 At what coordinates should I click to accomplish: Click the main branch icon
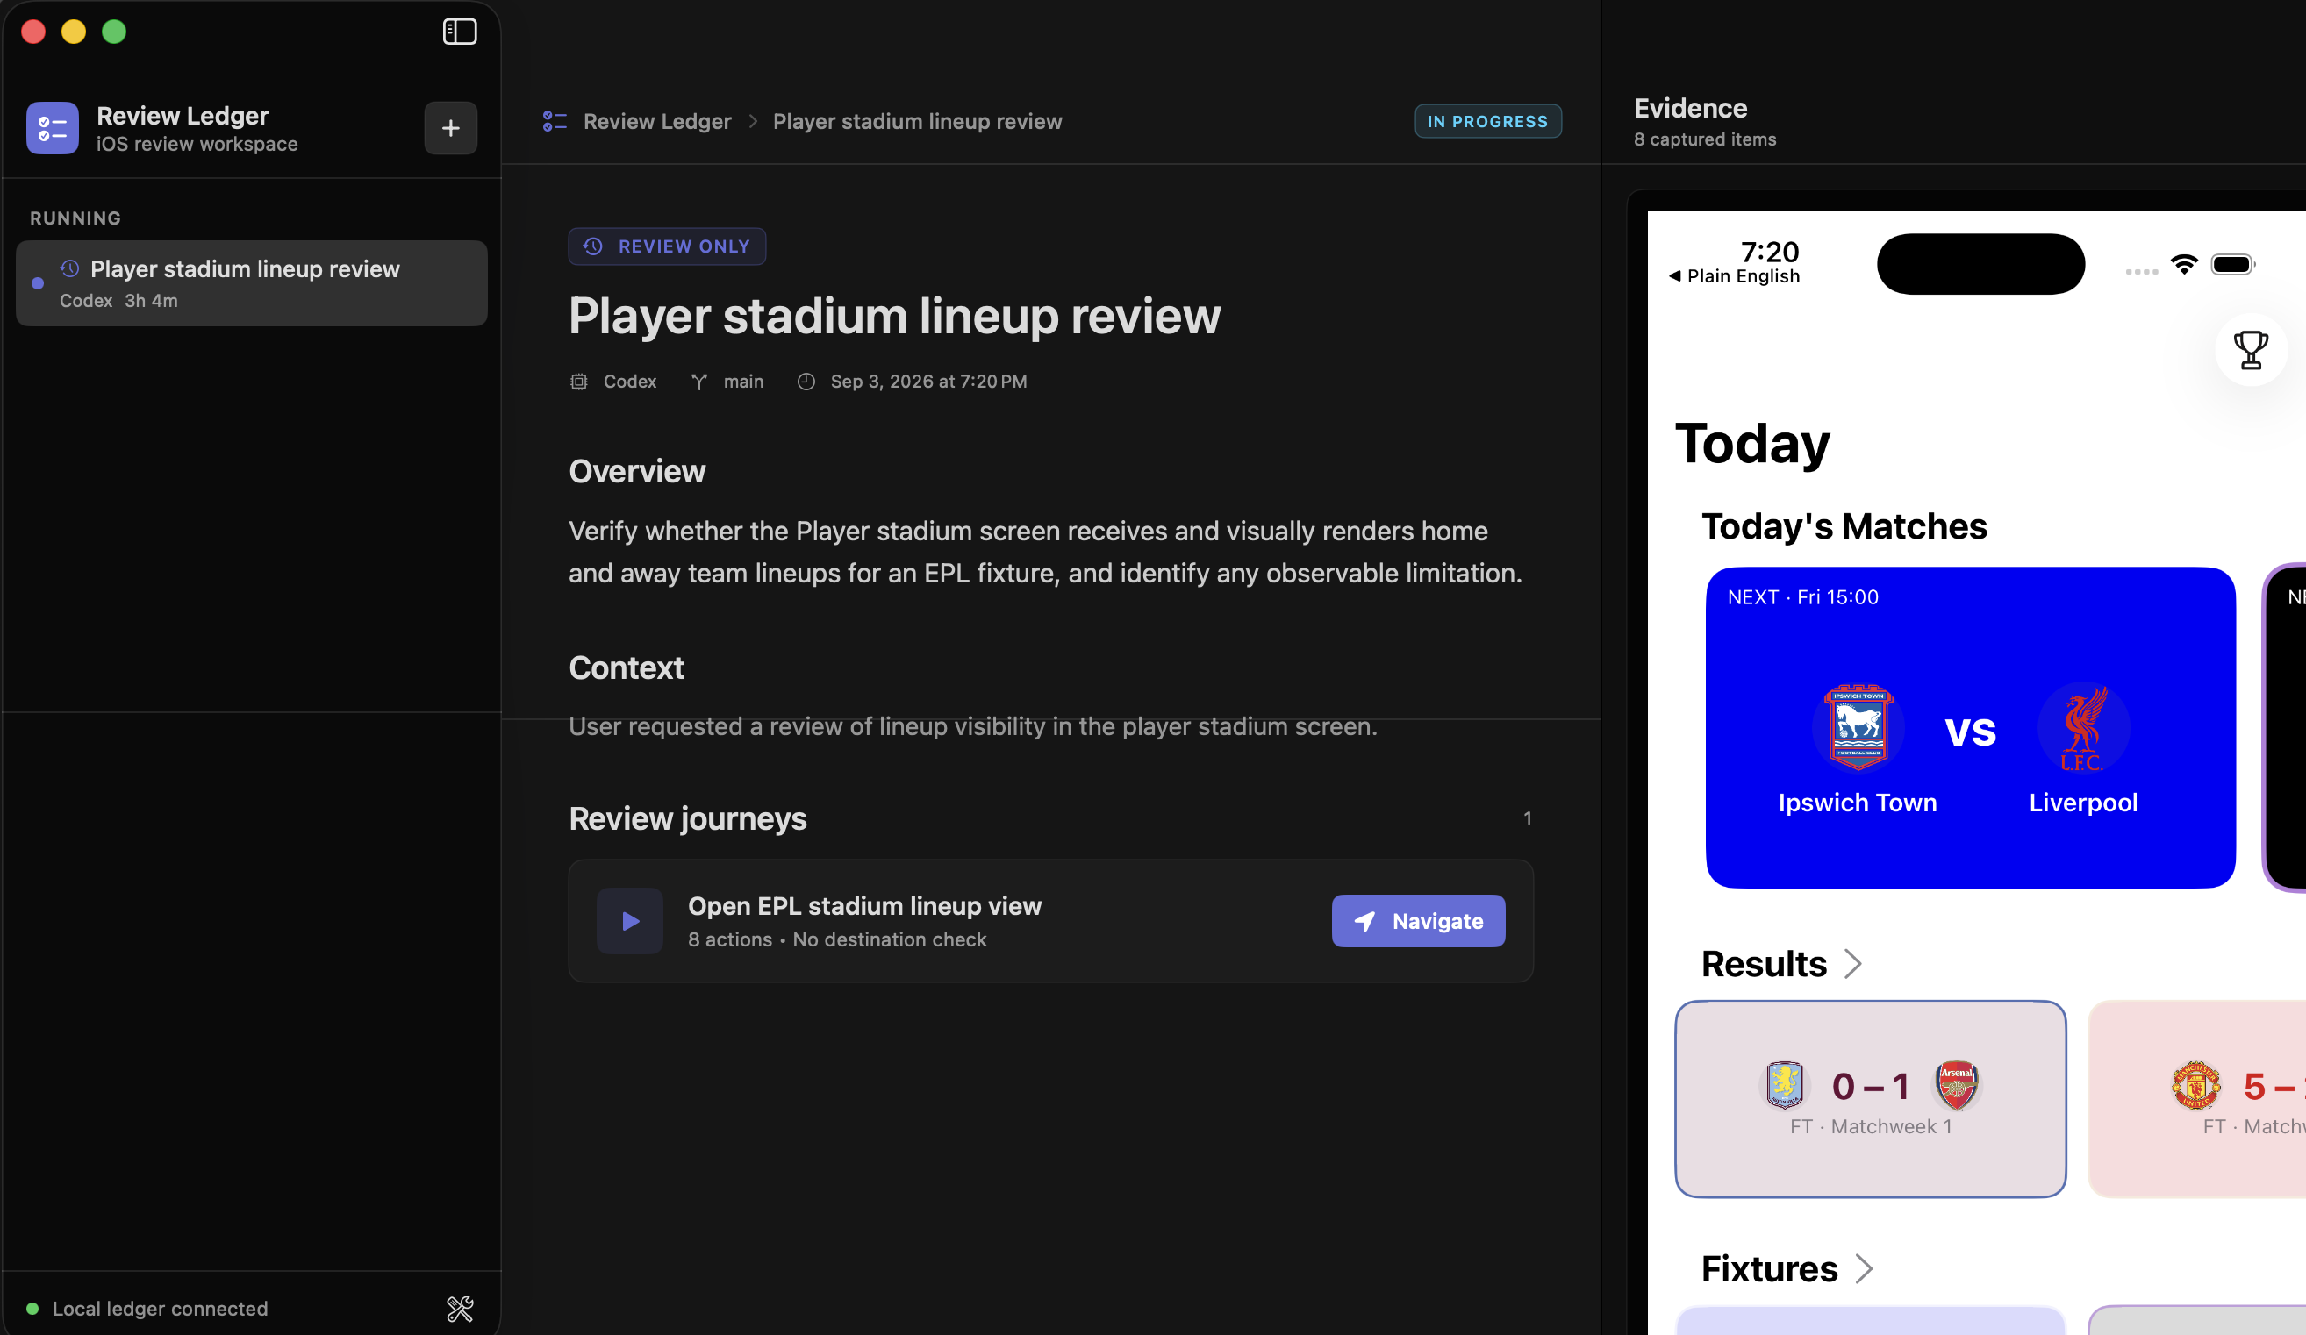tap(699, 382)
